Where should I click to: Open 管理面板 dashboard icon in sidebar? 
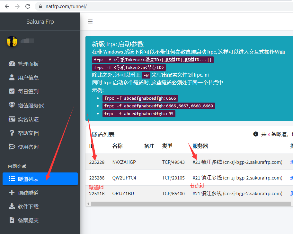point(12,64)
